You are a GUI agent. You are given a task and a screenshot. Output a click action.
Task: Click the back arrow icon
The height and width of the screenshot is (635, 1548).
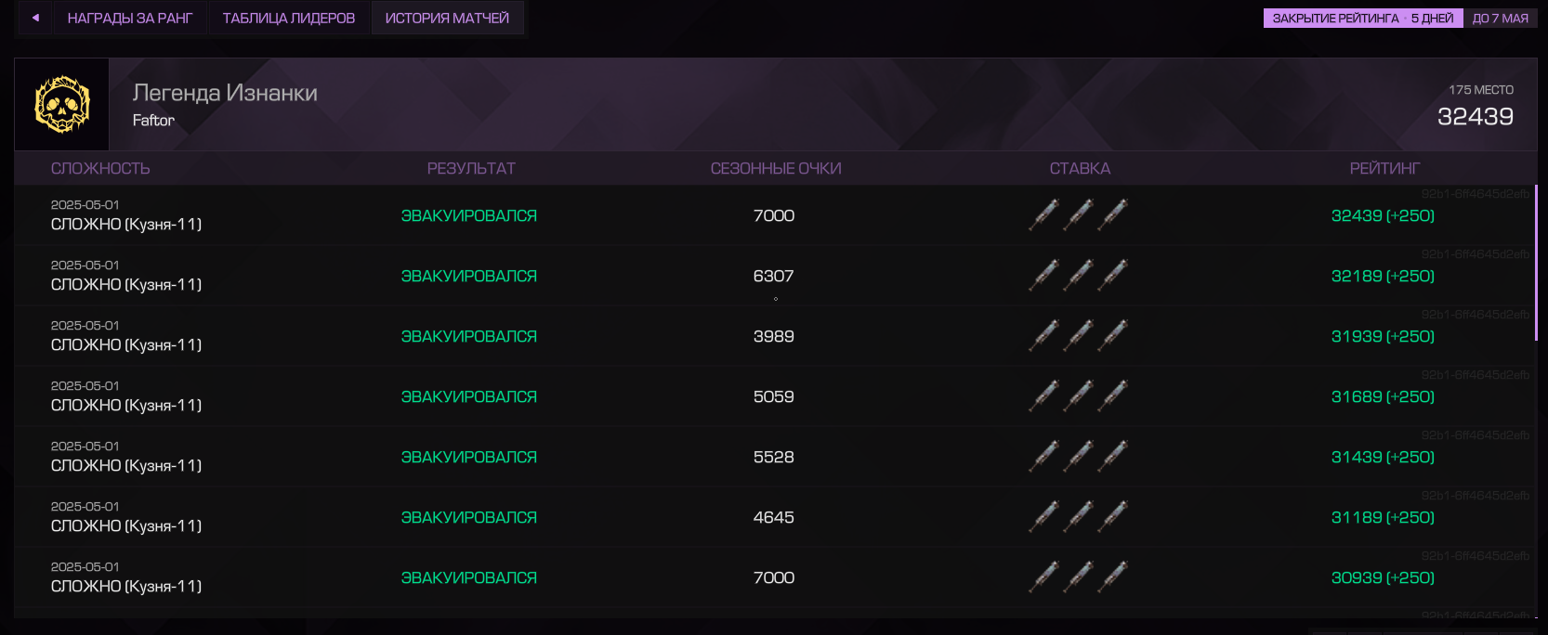(x=35, y=18)
